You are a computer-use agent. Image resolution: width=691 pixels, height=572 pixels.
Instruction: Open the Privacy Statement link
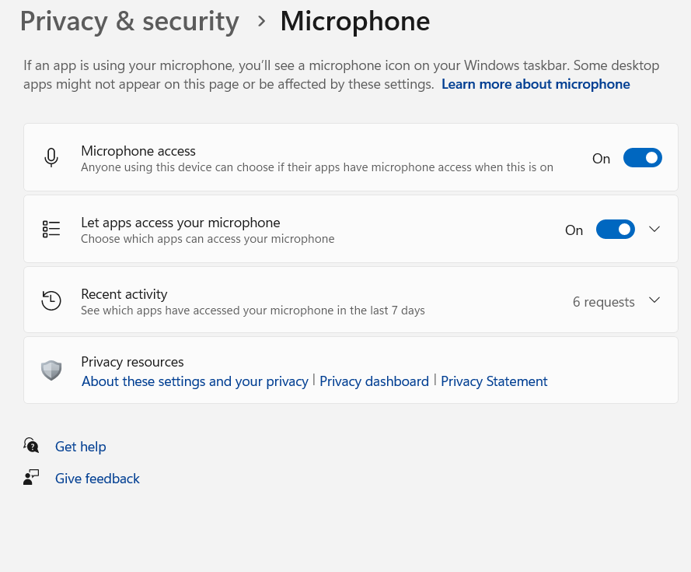[494, 381]
